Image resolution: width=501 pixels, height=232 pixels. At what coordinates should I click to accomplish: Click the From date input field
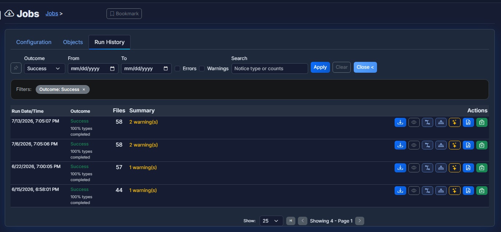tap(93, 68)
